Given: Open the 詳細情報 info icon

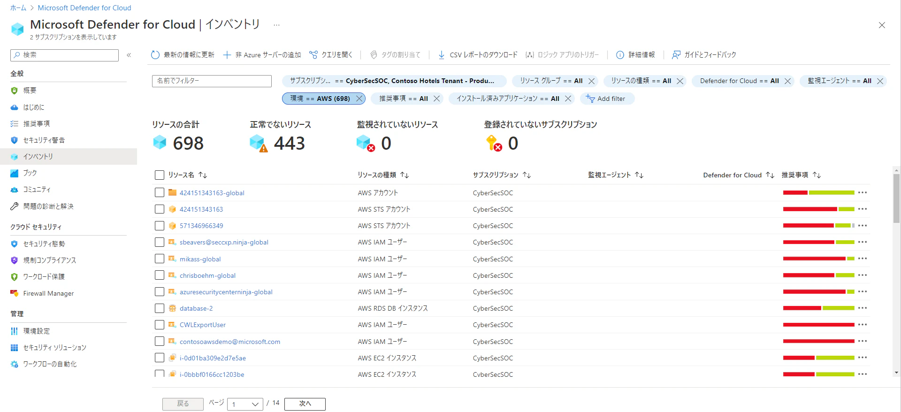Looking at the screenshot, I should click(x=620, y=55).
